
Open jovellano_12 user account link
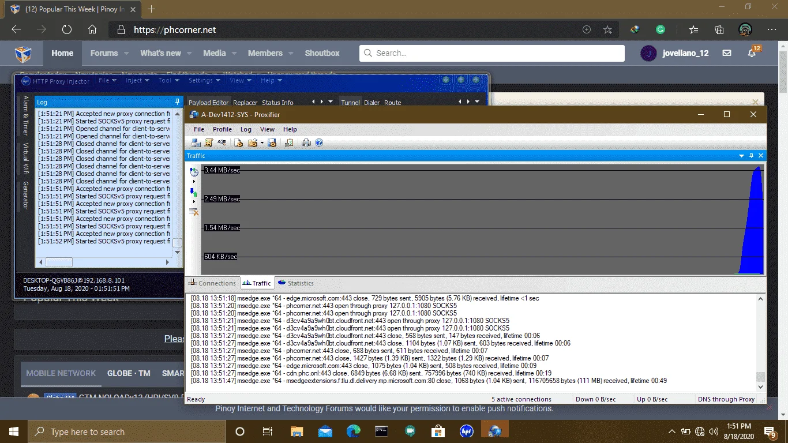675,53
